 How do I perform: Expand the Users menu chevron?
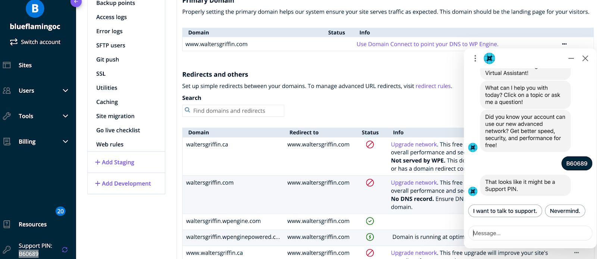point(65,91)
